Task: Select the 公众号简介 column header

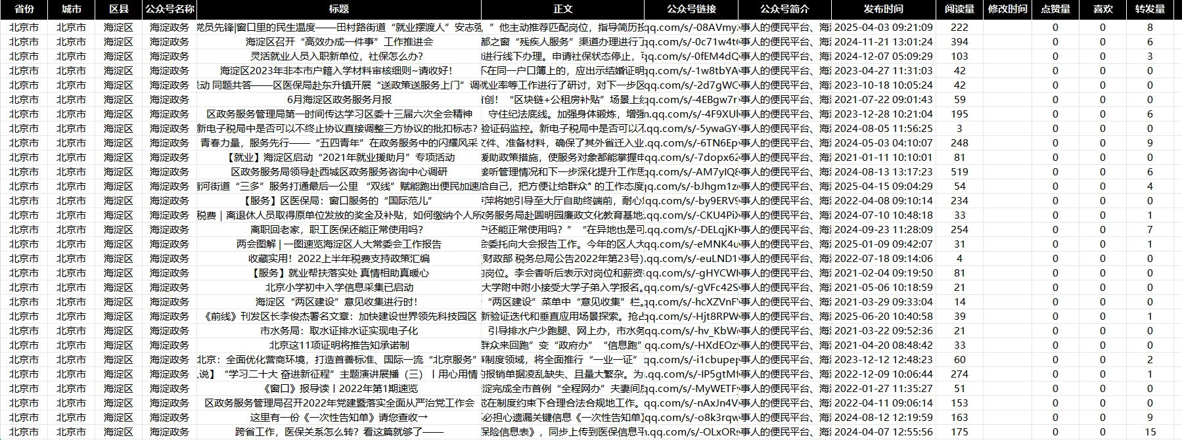Action: tap(784, 9)
